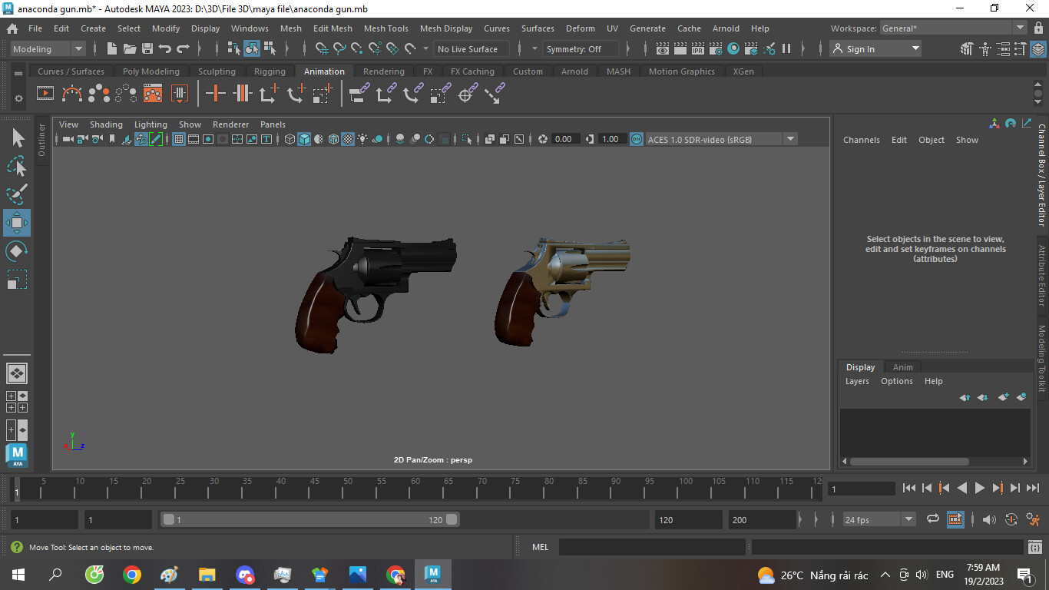Screen dimensions: 1049x590
Task: Activate the Lasso select tool
Action: [17, 166]
